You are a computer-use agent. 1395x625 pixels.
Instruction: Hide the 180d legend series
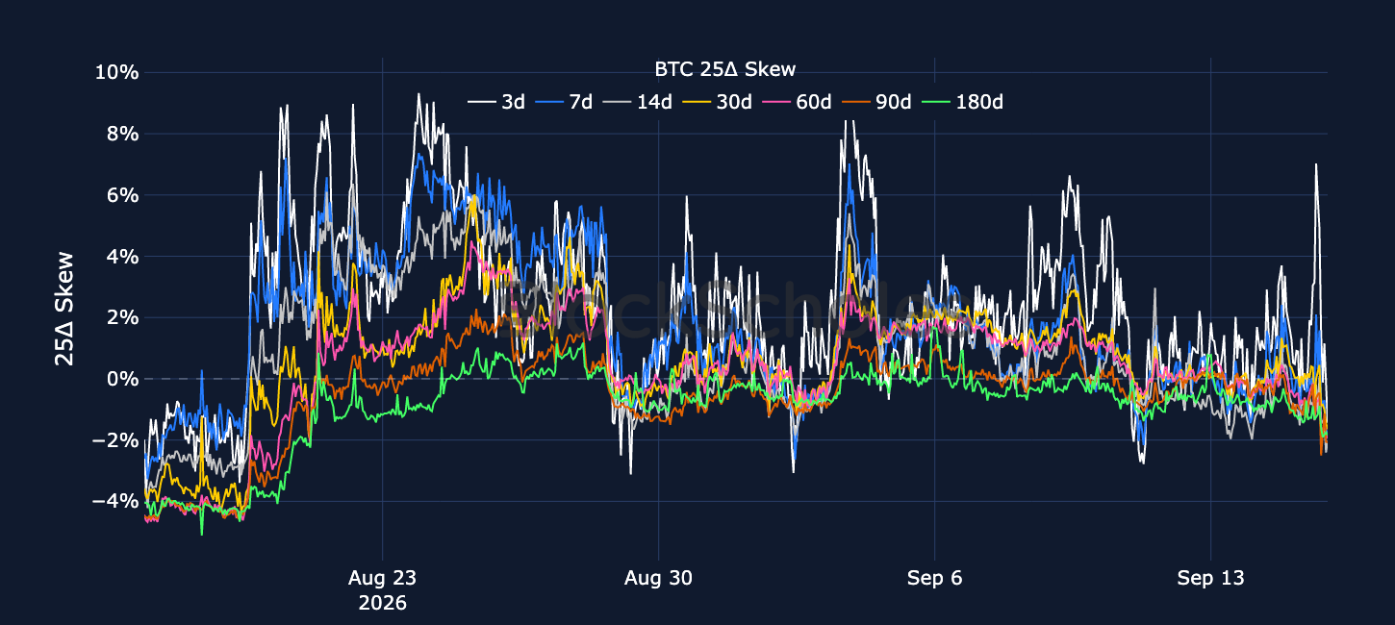click(x=961, y=101)
